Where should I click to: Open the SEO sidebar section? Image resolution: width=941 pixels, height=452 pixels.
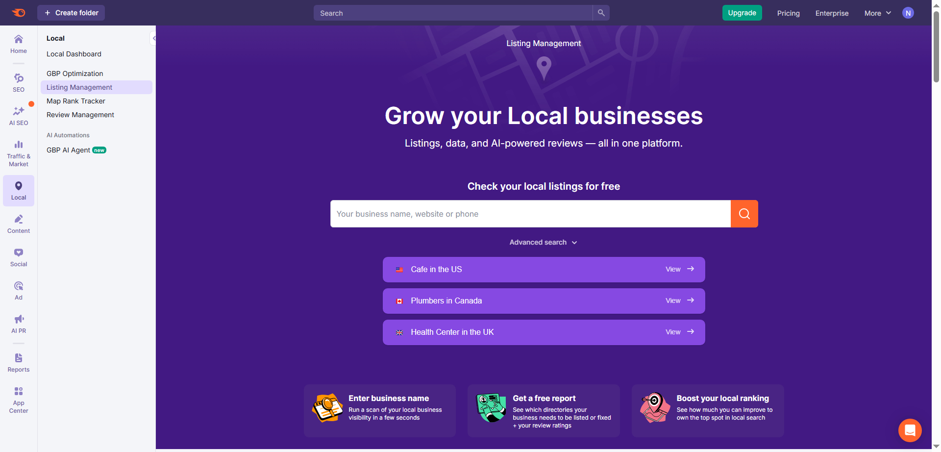[19, 82]
